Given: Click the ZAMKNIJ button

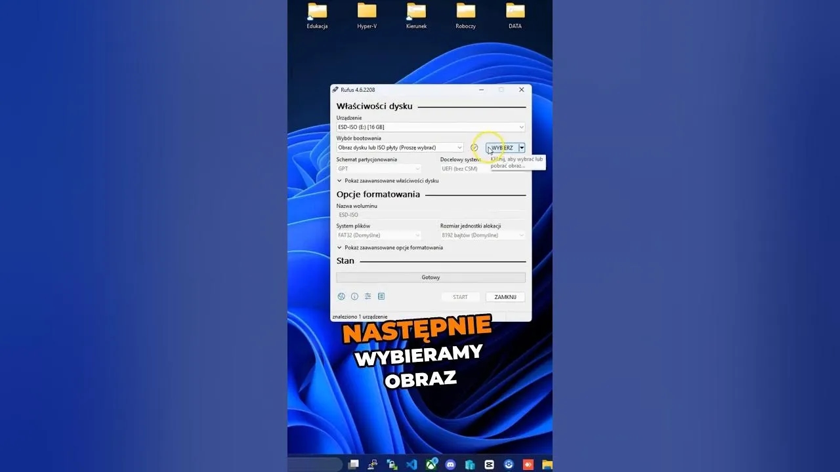Looking at the screenshot, I should pos(505,296).
